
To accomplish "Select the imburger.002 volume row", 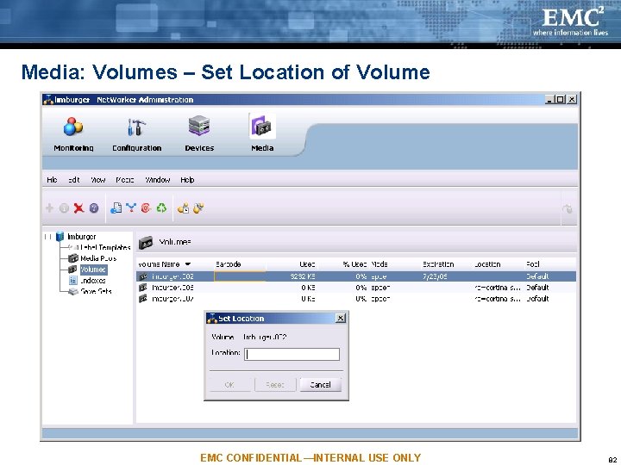I will click(356, 276).
